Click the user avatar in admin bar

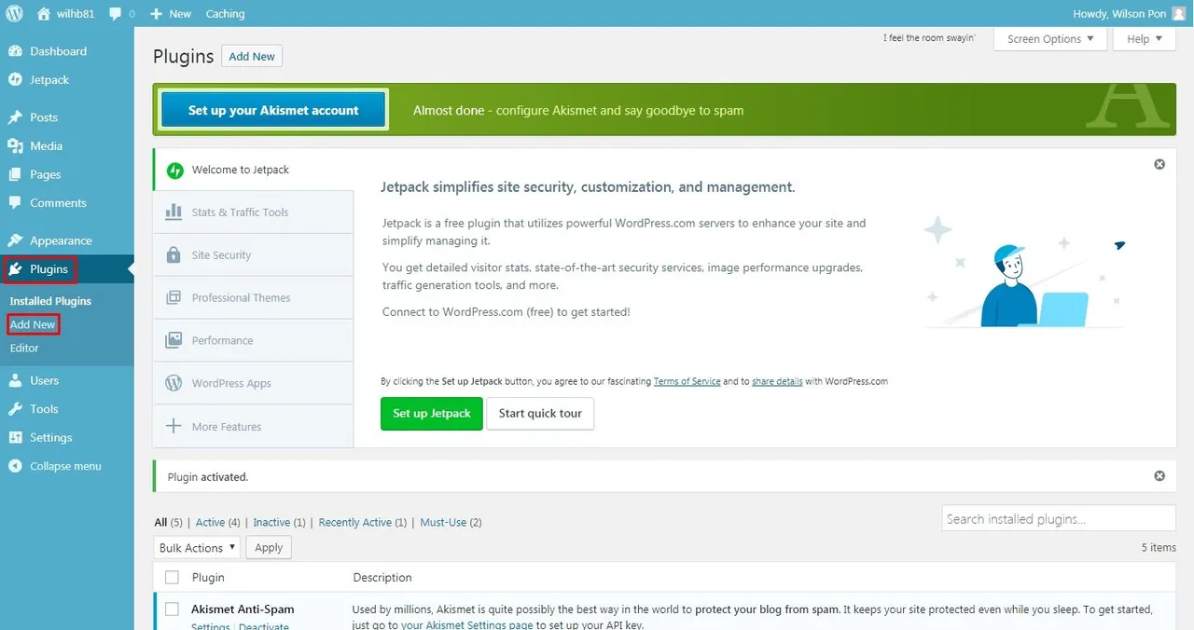(x=1179, y=14)
